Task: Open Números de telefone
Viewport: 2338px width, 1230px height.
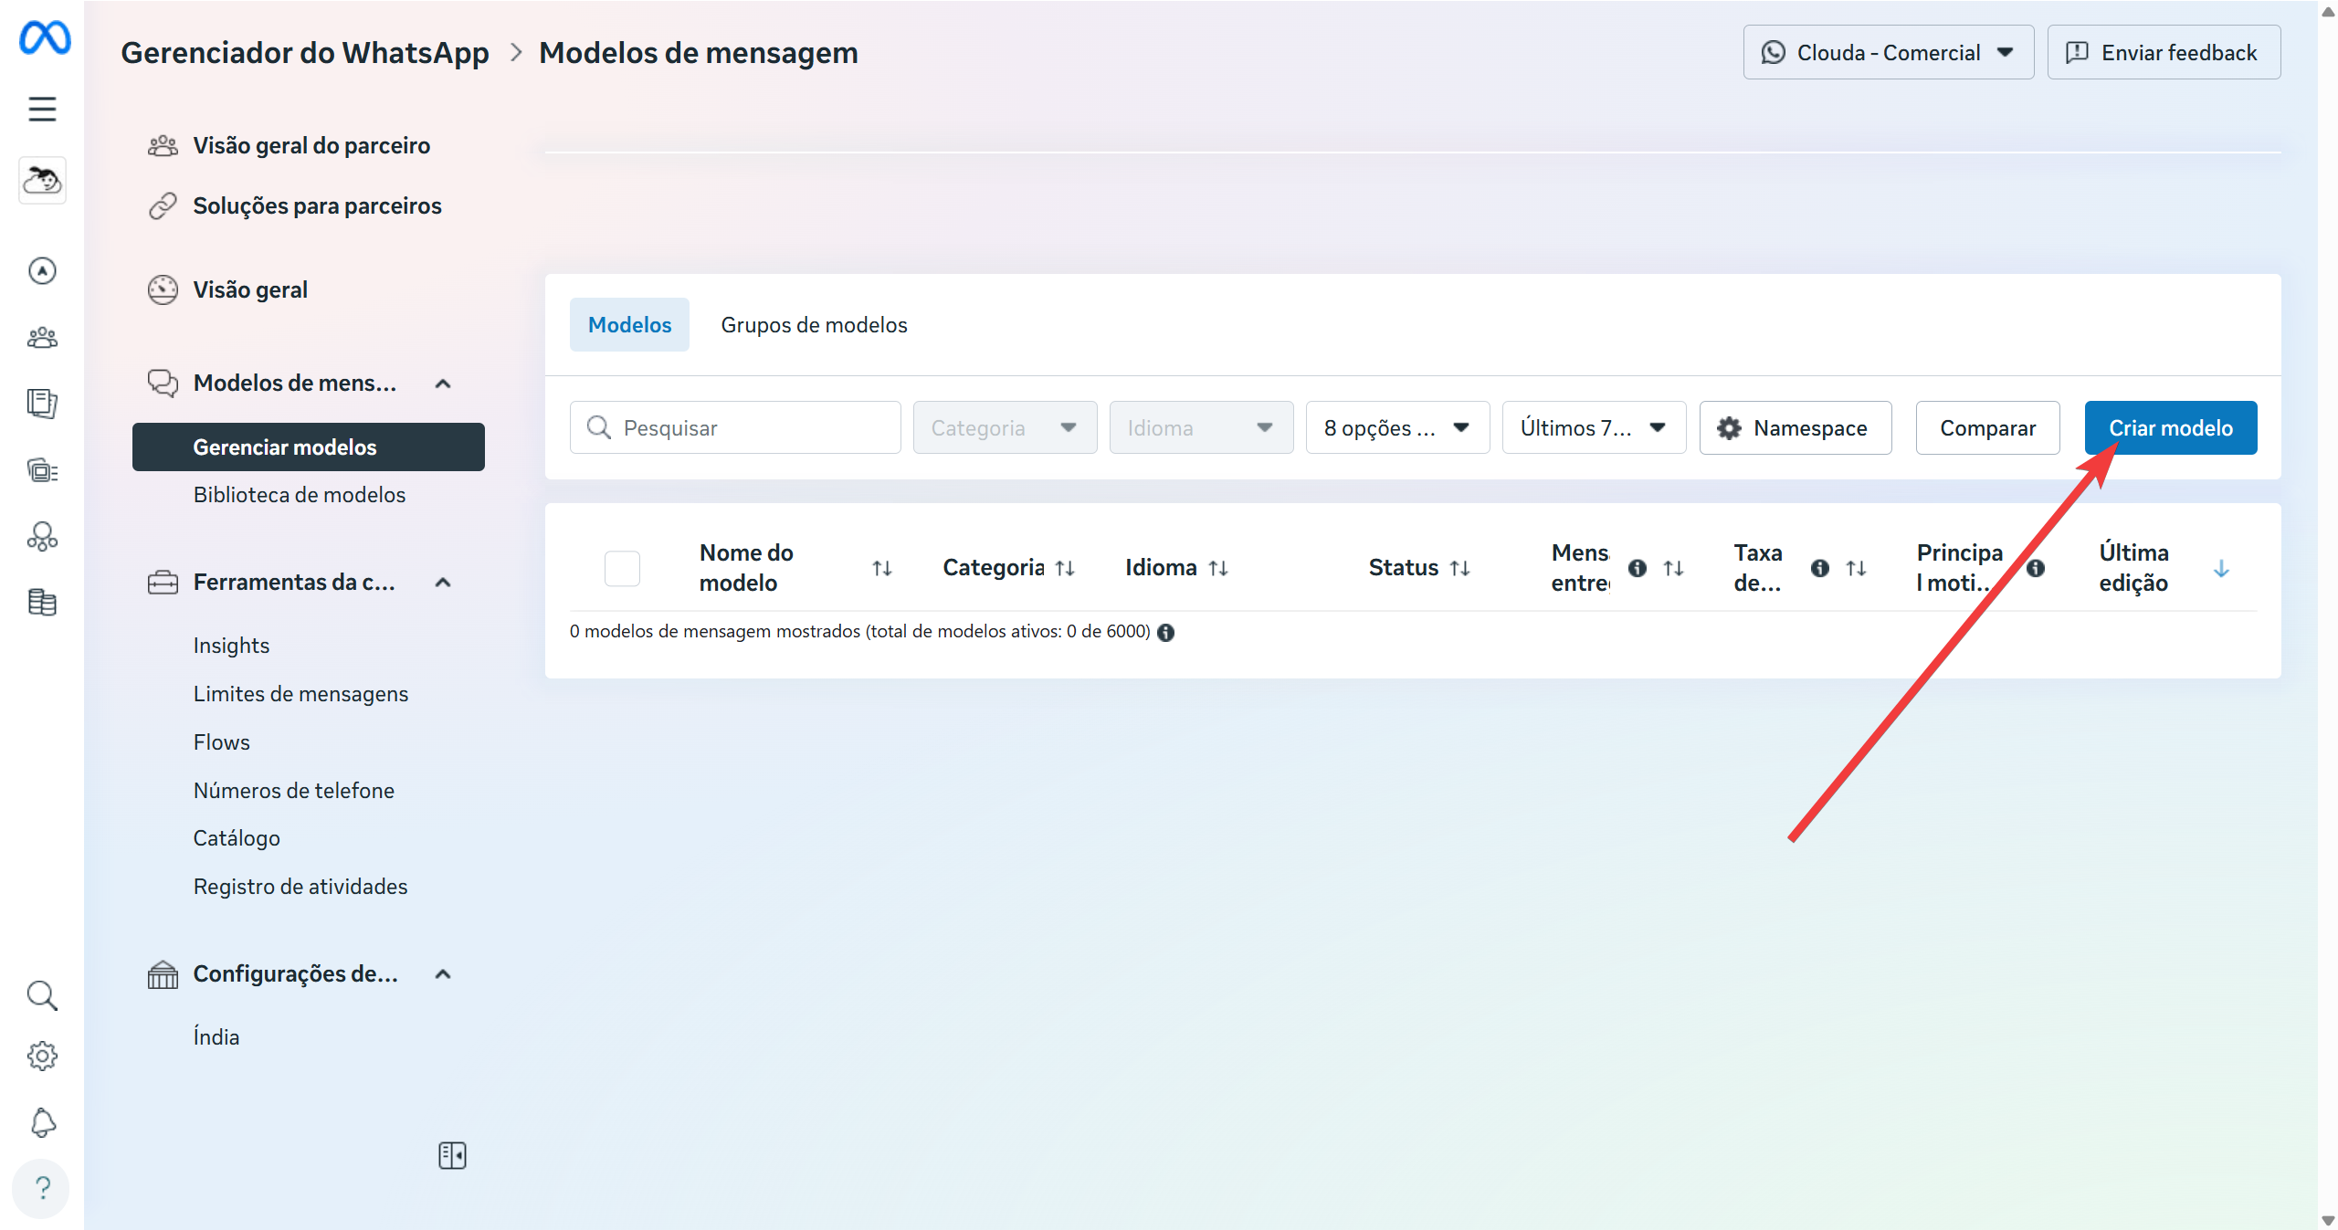Action: [x=293, y=791]
